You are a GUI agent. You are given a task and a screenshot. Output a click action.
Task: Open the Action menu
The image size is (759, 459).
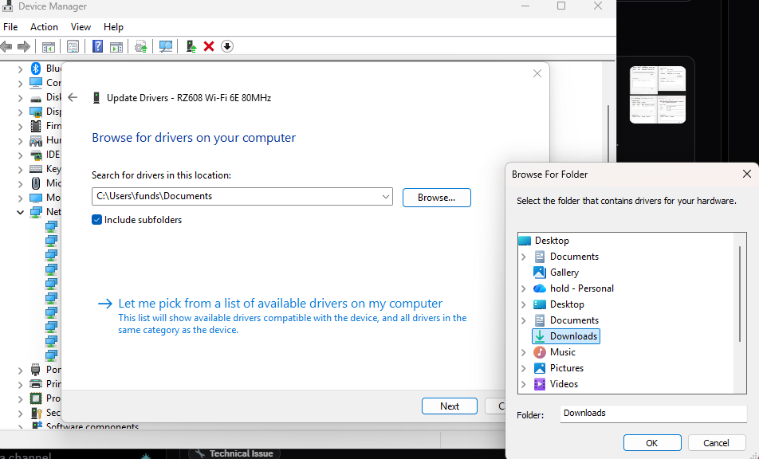(x=44, y=27)
